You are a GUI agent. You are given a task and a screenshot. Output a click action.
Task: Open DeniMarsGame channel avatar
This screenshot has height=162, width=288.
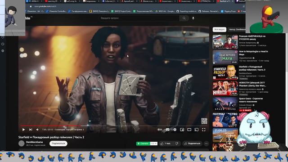[21, 144]
